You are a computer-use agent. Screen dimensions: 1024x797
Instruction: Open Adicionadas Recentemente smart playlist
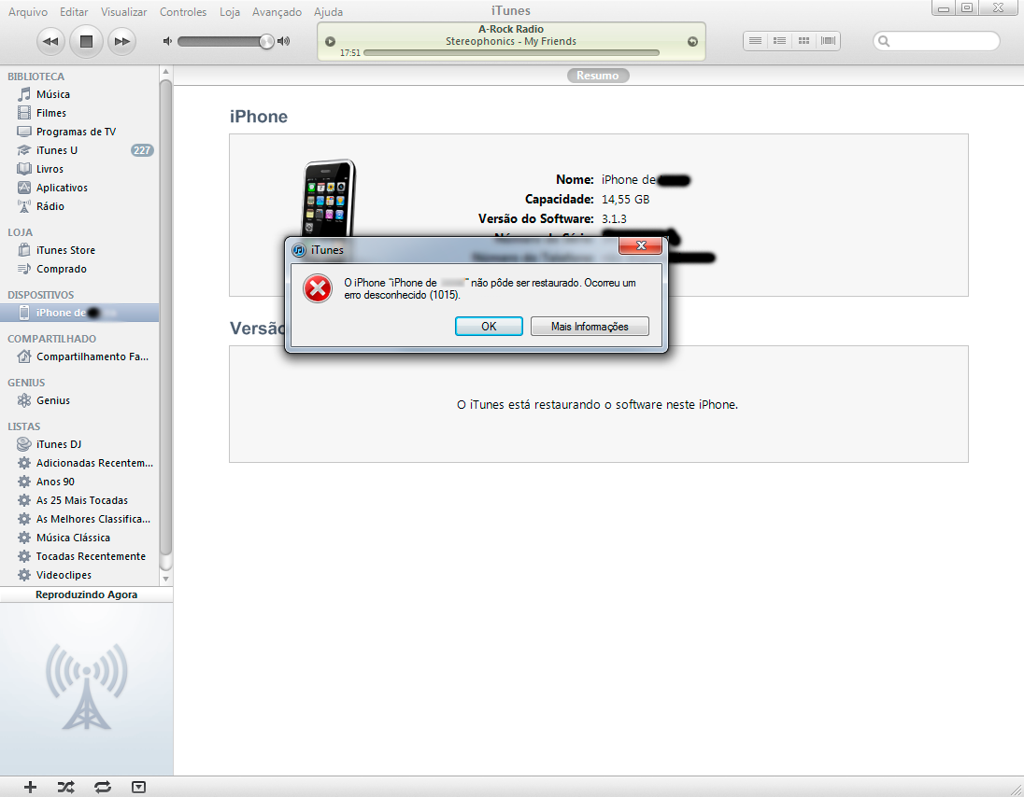[x=79, y=463]
